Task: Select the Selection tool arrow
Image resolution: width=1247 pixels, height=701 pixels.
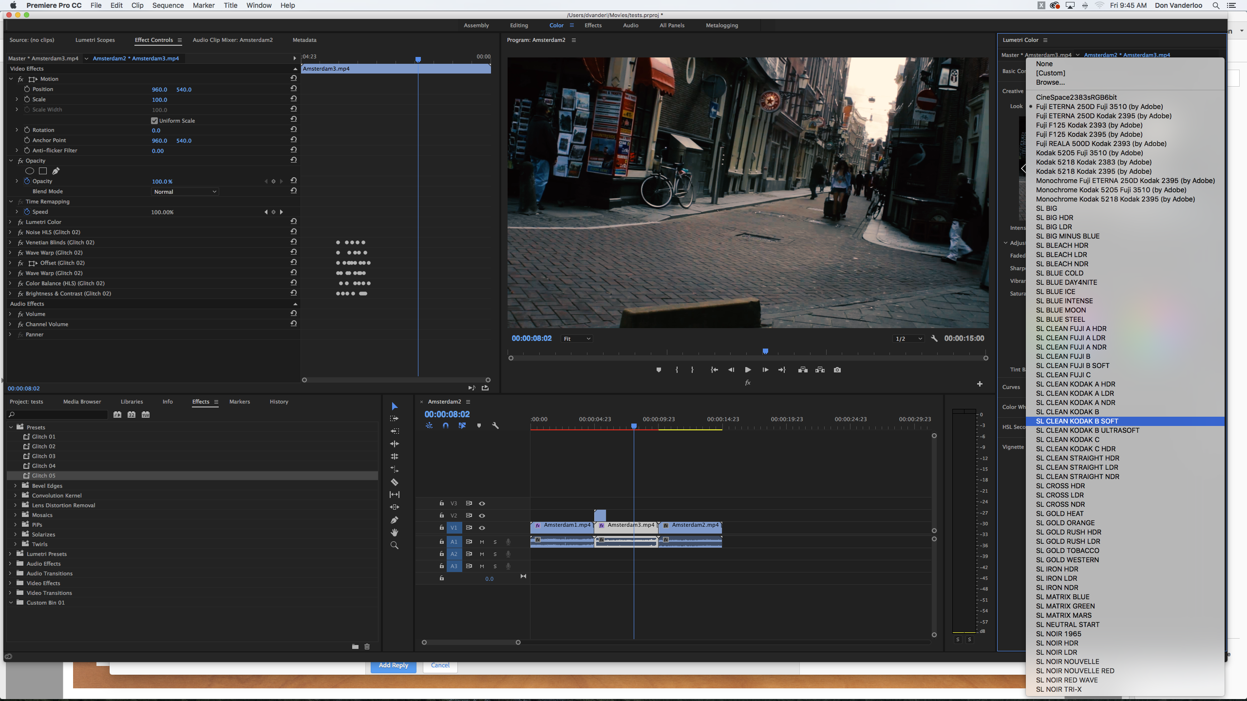Action: point(395,406)
